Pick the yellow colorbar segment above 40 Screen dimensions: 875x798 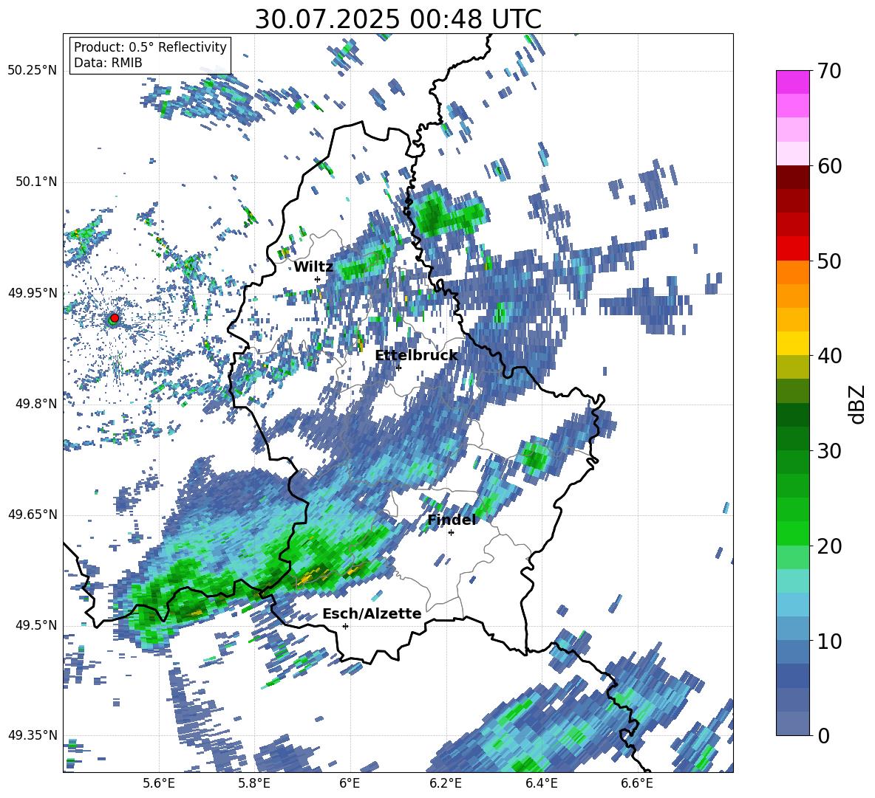tap(792, 343)
